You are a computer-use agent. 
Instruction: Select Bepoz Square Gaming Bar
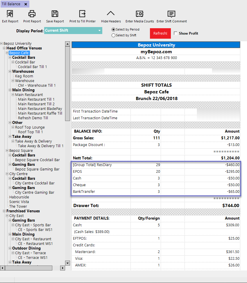click(x=37, y=169)
